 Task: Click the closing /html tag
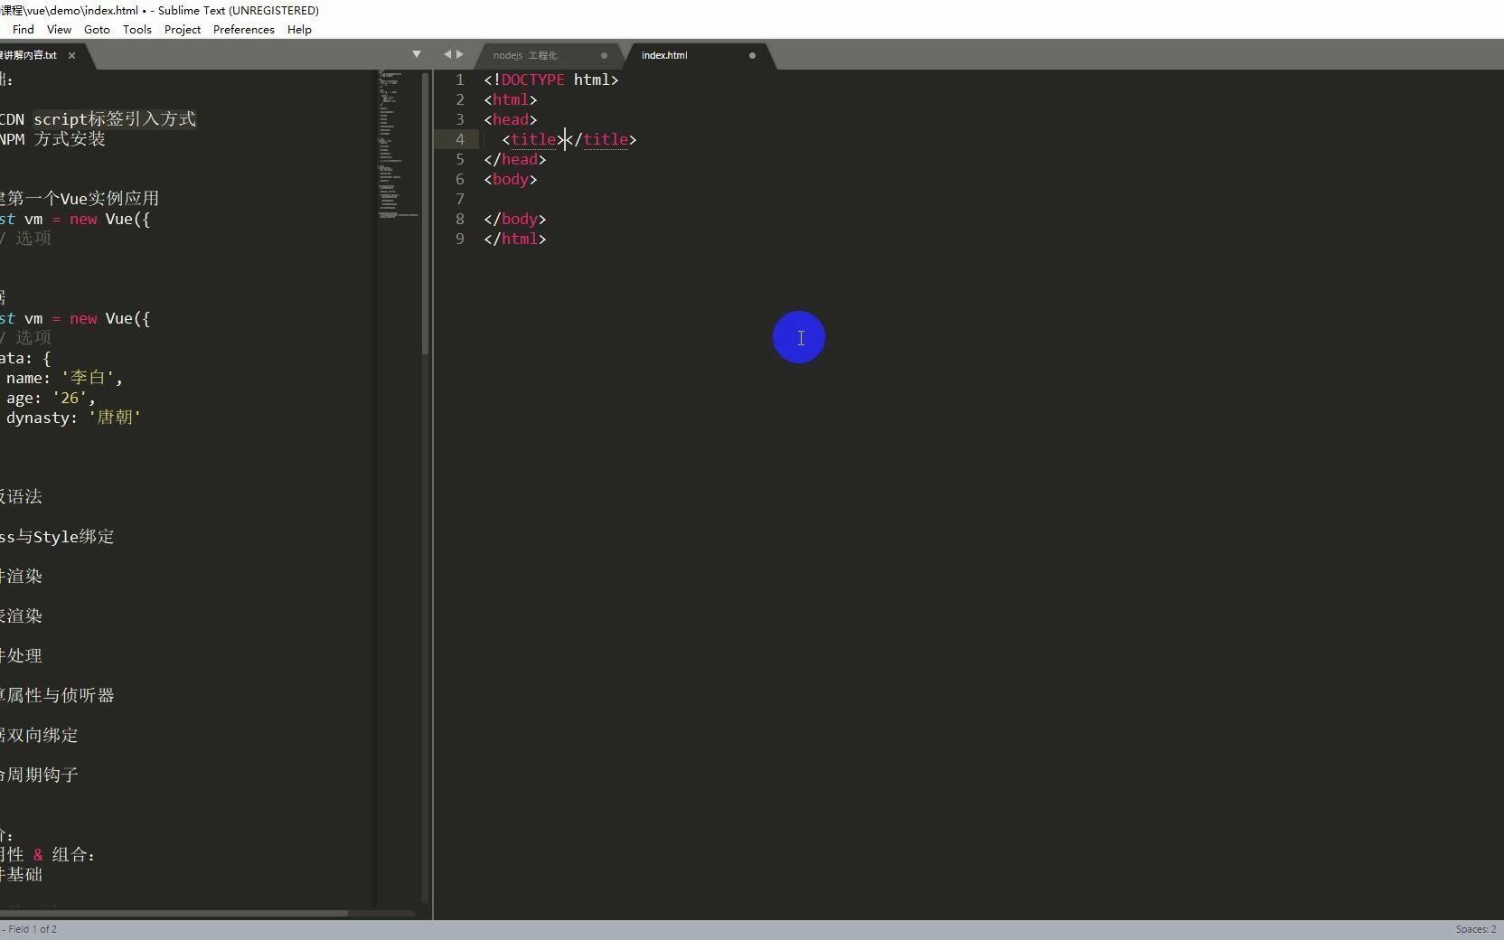[515, 239]
